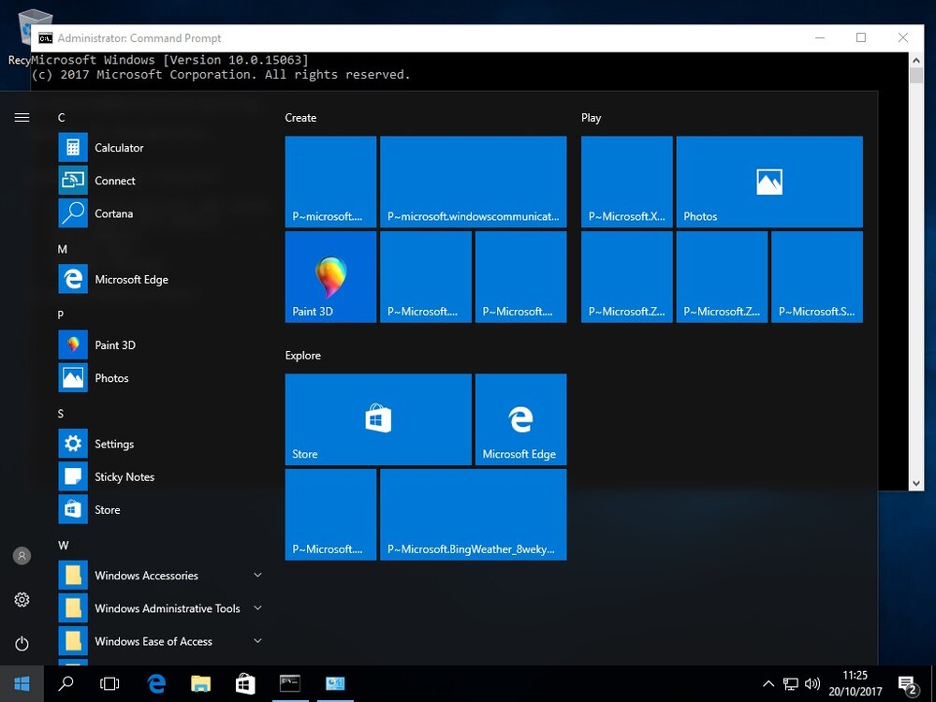This screenshot has height=702, width=936.
Task: Show hidden system tray icons
Action: pos(768,684)
